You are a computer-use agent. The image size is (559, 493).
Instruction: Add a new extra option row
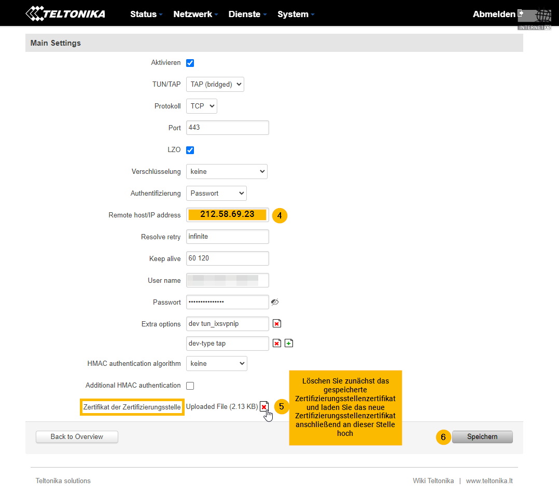click(x=289, y=343)
